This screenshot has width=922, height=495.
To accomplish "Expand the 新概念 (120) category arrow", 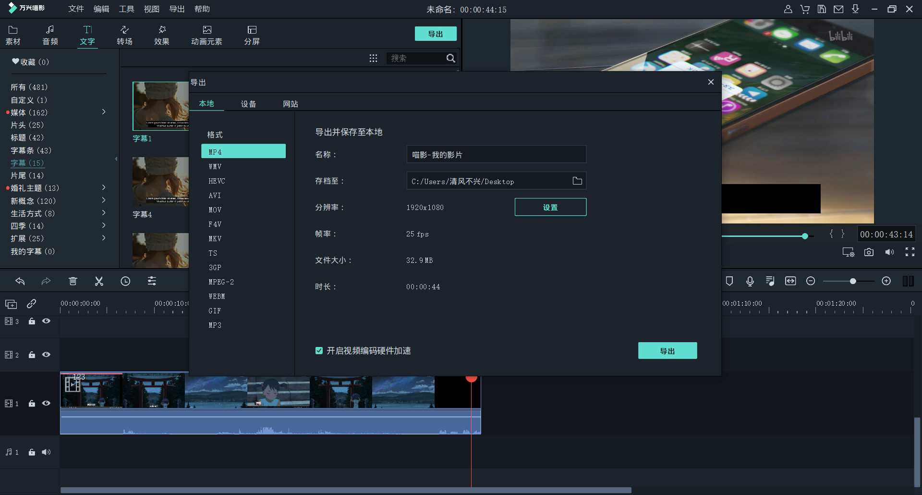I will click(x=104, y=200).
